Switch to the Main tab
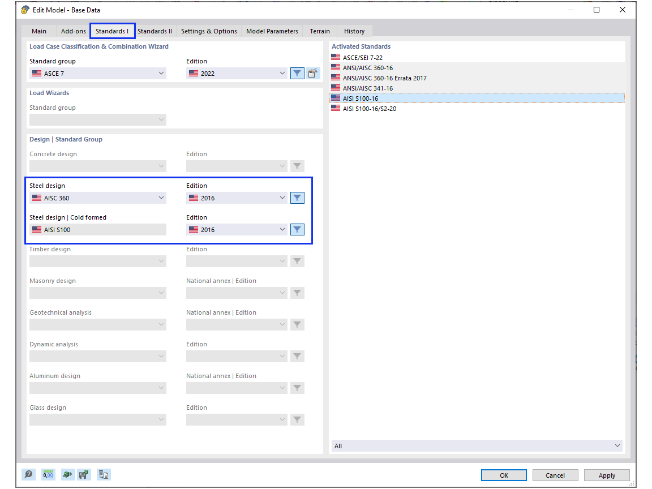The height and width of the screenshot is (489, 652). 39,31
